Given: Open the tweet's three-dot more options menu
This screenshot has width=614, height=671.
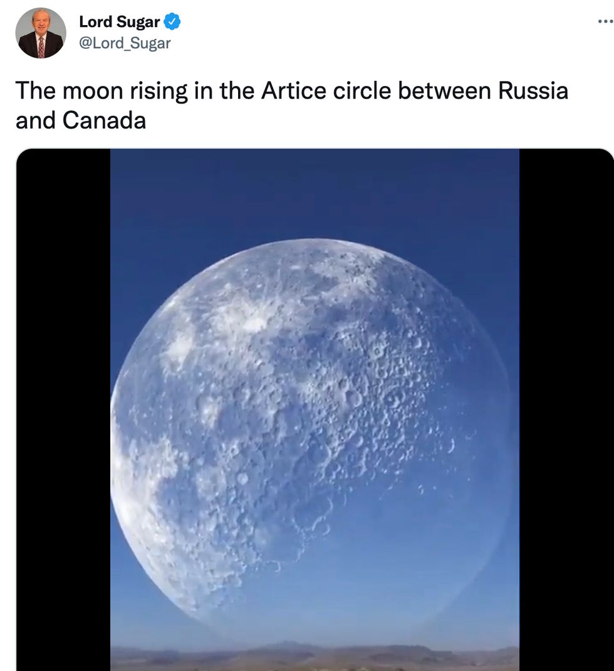Looking at the screenshot, I should [x=605, y=21].
